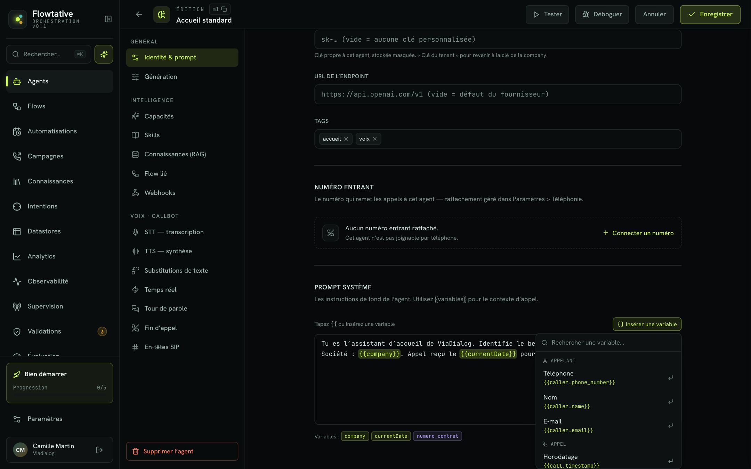Screen dimensions: 751x469
Task: Click Annuler to discard changes
Action: pyautogui.click(x=654, y=15)
